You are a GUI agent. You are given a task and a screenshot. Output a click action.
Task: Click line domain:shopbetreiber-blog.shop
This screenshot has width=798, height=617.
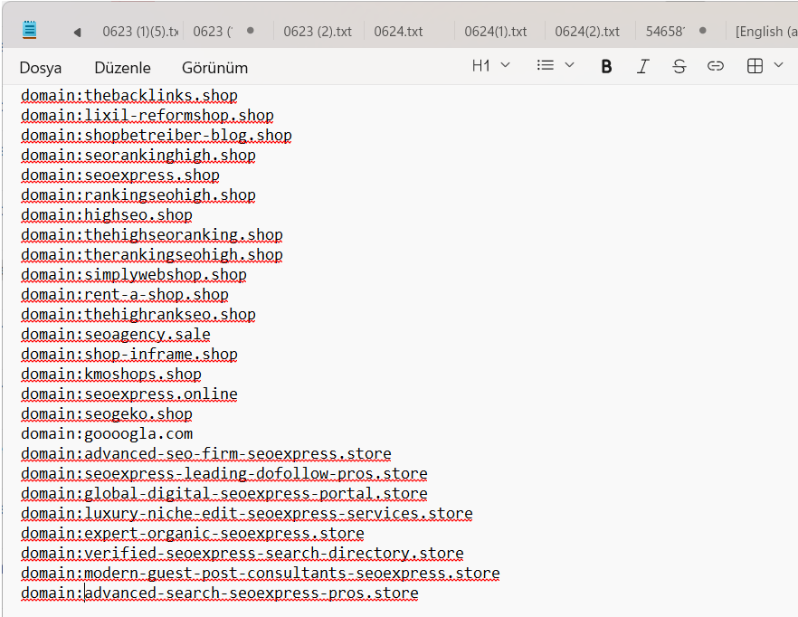point(157,136)
